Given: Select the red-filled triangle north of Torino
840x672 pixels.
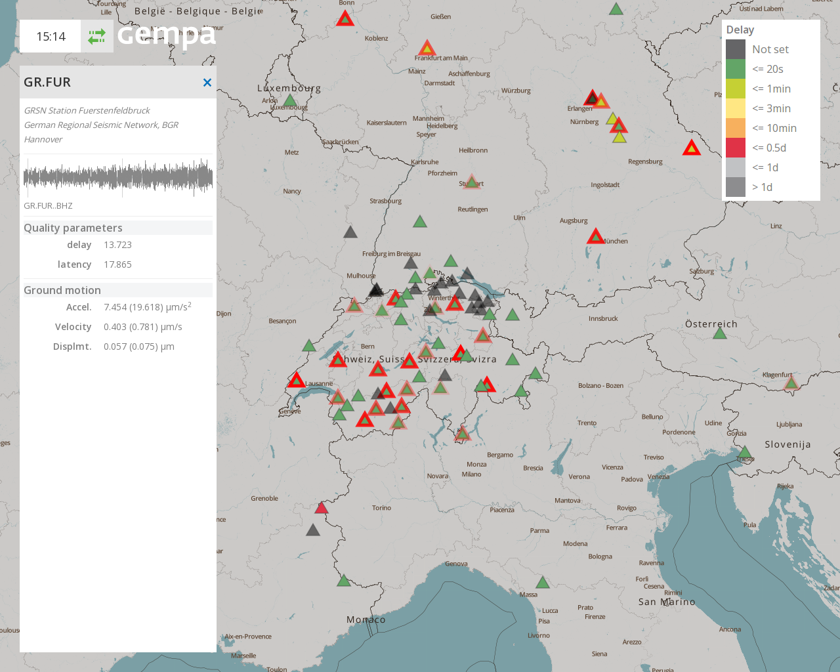Looking at the screenshot, I should click(321, 507).
